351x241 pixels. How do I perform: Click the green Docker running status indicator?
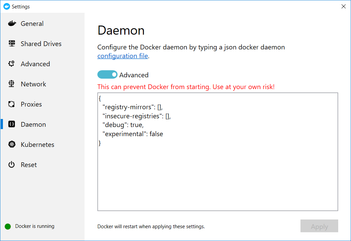[7, 226]
